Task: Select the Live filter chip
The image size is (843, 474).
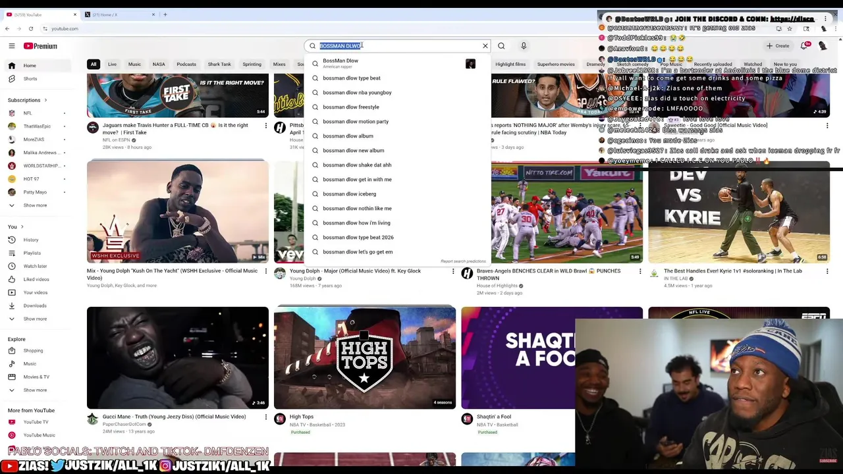Action: (x=112, y=65)
